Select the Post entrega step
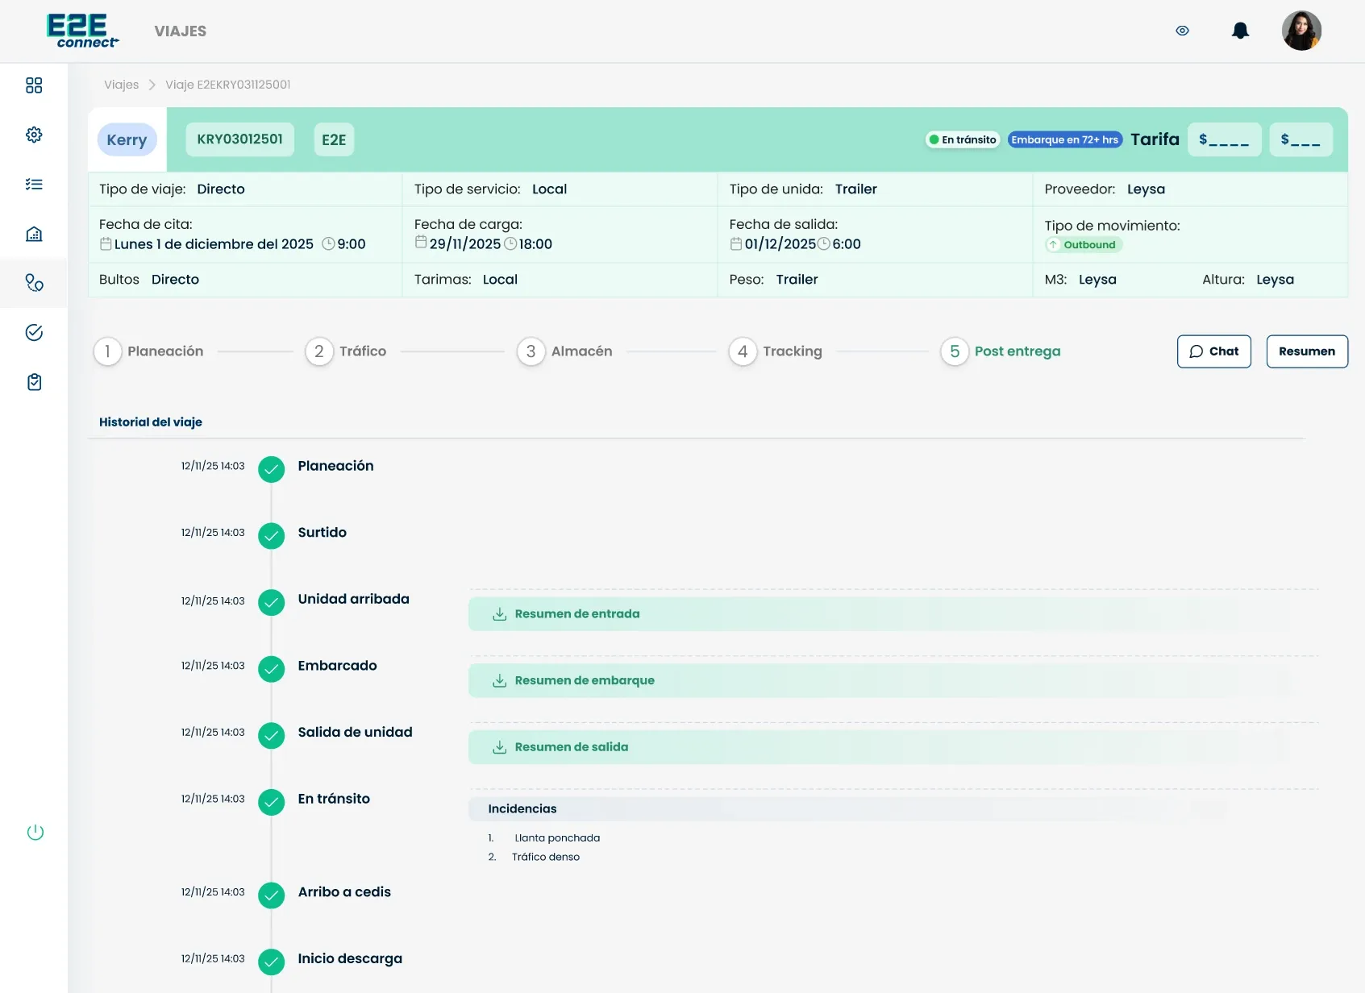This screenshot has width=1365, height=993. coord(1001,351)
